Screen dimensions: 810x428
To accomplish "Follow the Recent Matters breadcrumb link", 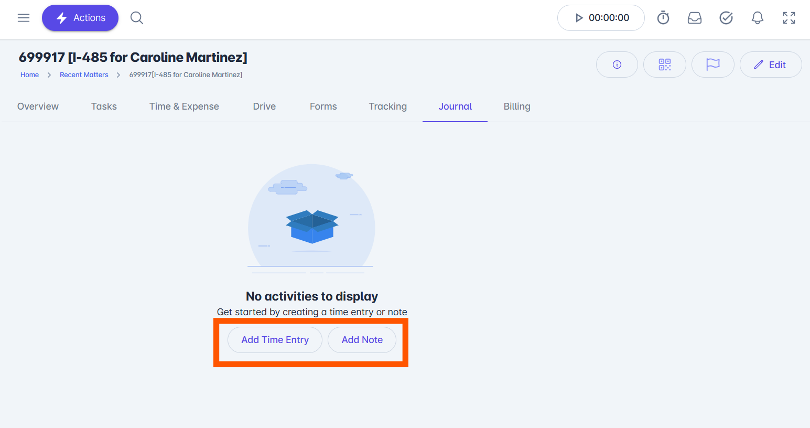I will point(84,75).
